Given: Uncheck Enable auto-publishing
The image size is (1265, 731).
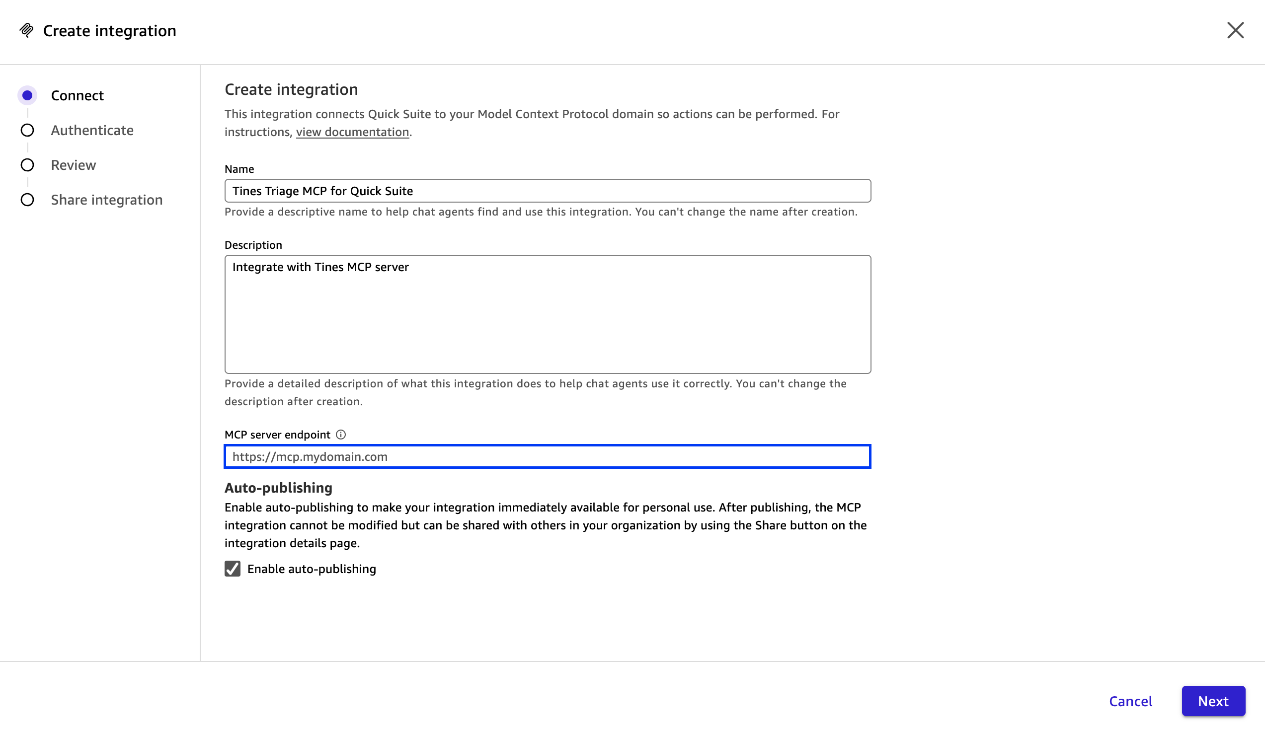Looking at the screenshot, I should tap(232, 569).
